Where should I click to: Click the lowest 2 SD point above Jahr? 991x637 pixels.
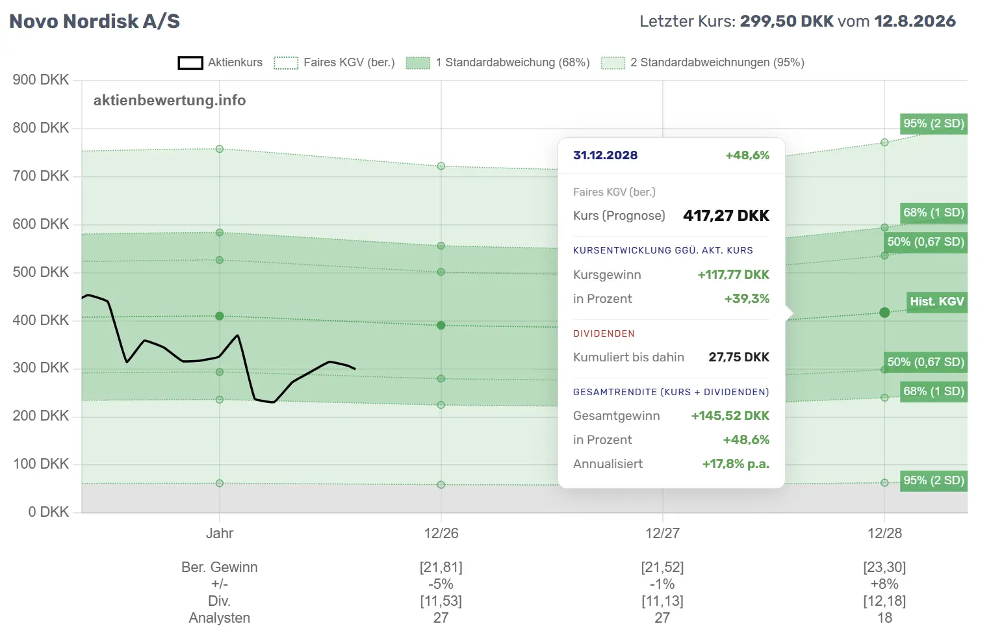[x=220, y=483]
